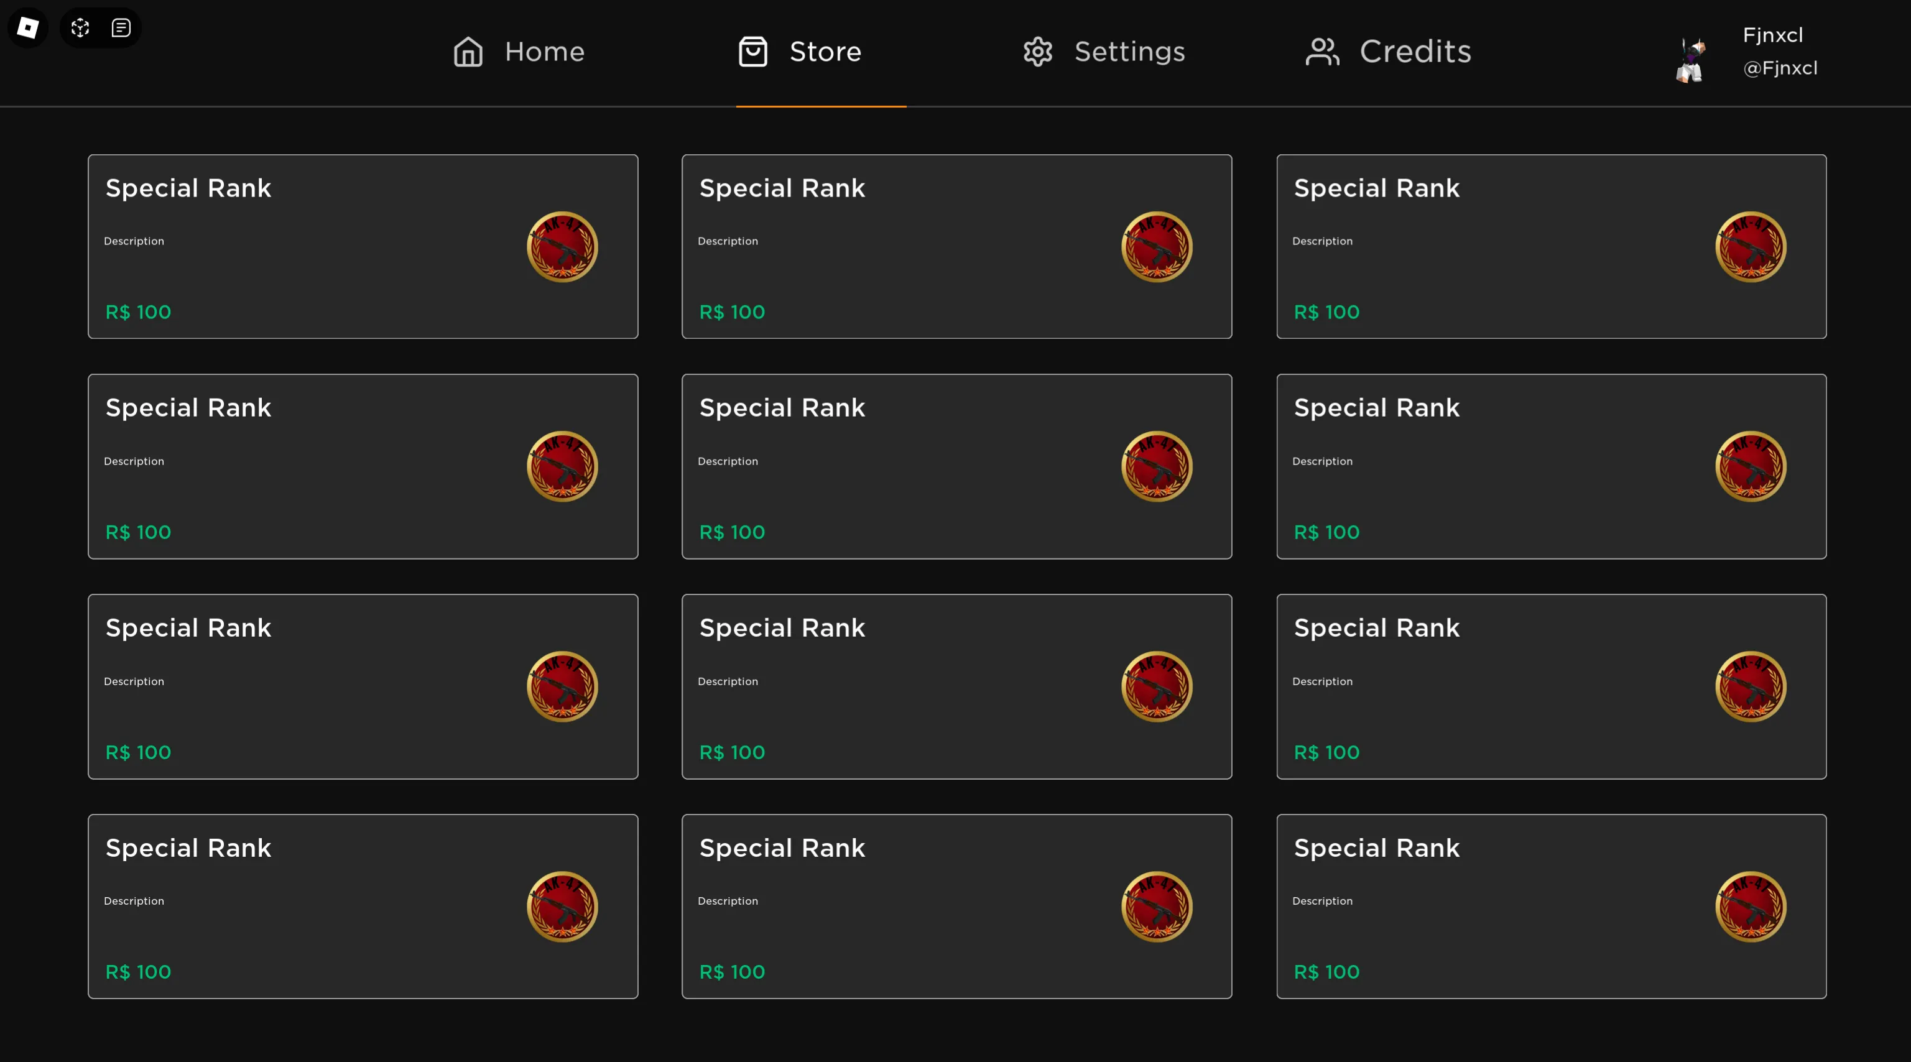Click the @Fjnxcl username text
The image size is (1911, 1062).
point(1780,68)
